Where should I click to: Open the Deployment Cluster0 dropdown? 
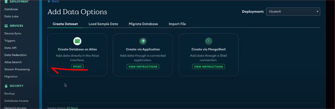293,12
